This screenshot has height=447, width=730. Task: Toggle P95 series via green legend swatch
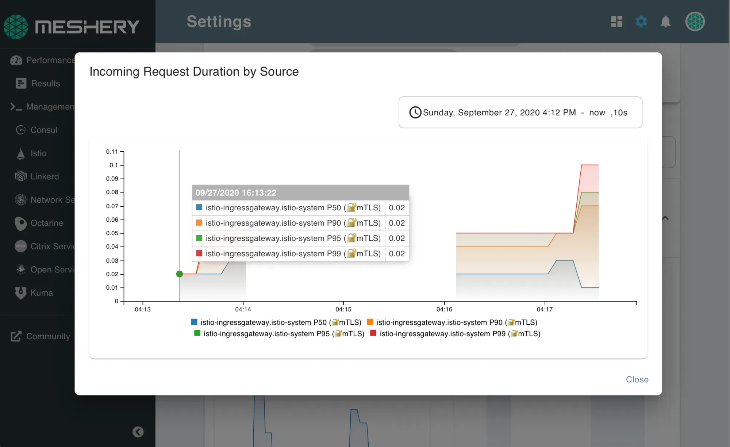(x=197, y=333)
